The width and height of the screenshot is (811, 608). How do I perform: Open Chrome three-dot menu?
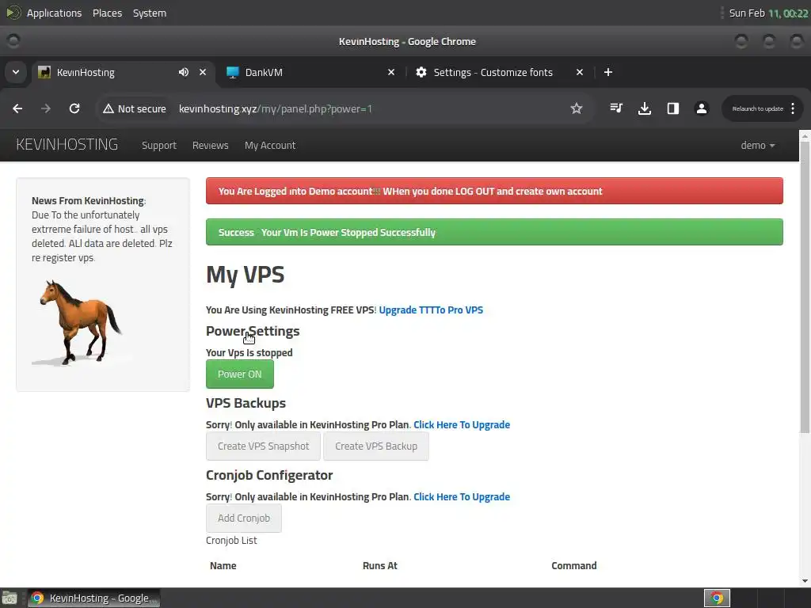[x=793, y=108]
